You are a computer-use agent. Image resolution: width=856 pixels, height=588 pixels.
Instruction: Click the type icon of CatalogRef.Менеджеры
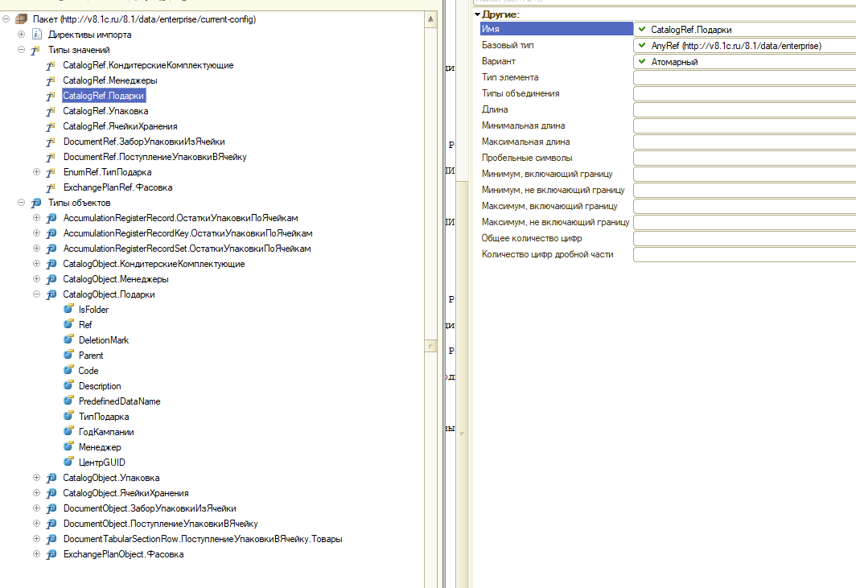click(x=51, y=80)
